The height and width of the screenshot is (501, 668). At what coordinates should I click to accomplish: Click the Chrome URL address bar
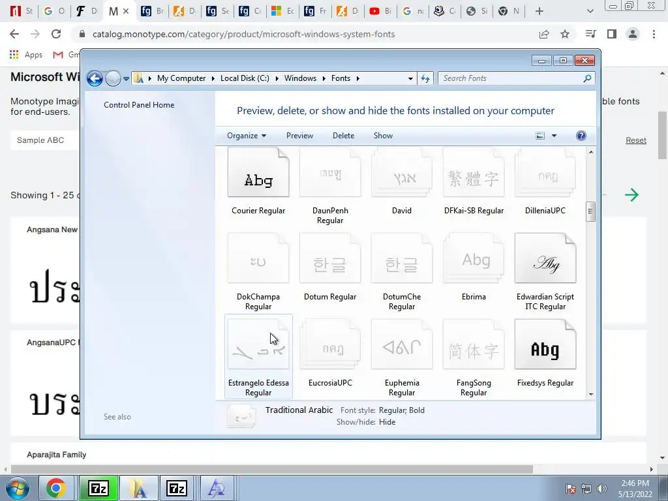click(244, 34)
